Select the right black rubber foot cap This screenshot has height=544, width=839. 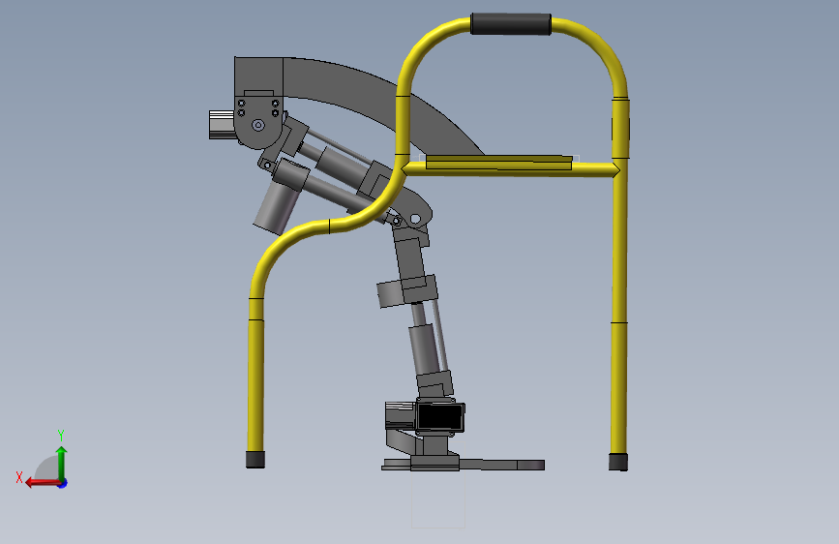click(618, 462)
